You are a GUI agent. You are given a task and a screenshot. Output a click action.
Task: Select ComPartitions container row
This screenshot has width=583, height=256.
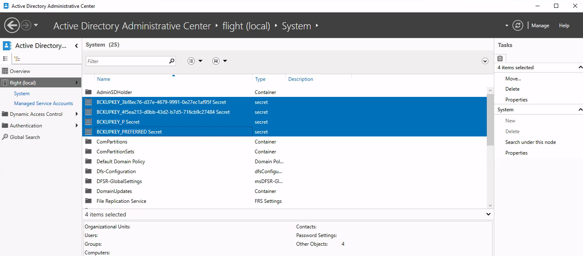click(284, 142)
